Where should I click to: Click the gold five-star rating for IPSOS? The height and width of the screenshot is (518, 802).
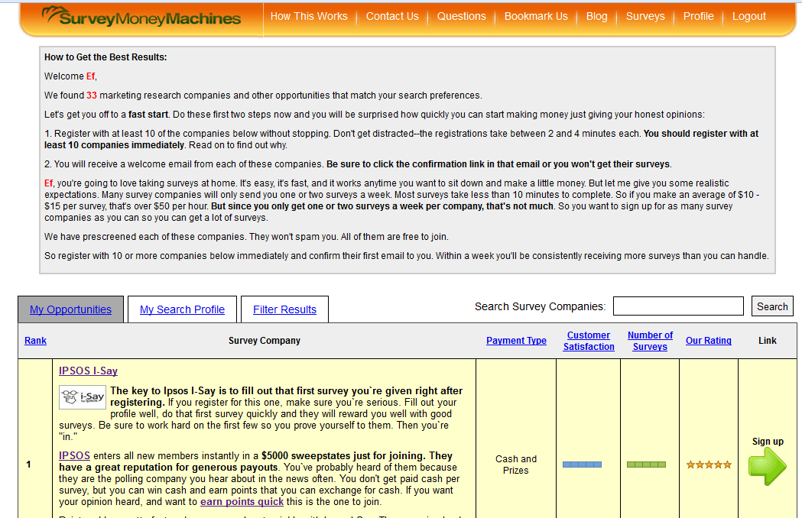tap(709, 465)
